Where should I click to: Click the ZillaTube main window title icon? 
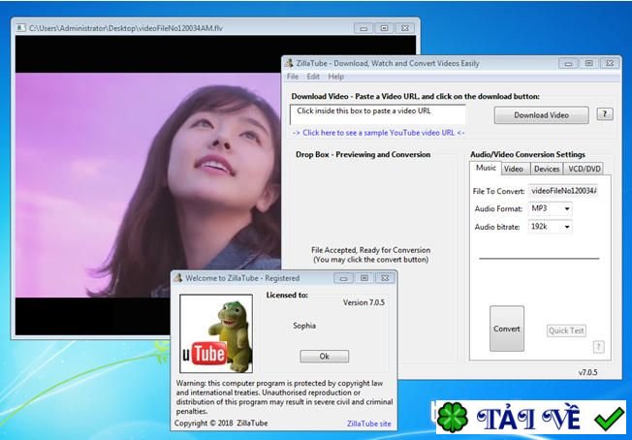click(x=289, y=63)
